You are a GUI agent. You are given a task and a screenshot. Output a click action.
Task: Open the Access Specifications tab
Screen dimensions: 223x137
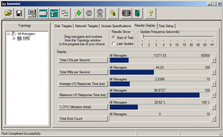tap(116, 26)
